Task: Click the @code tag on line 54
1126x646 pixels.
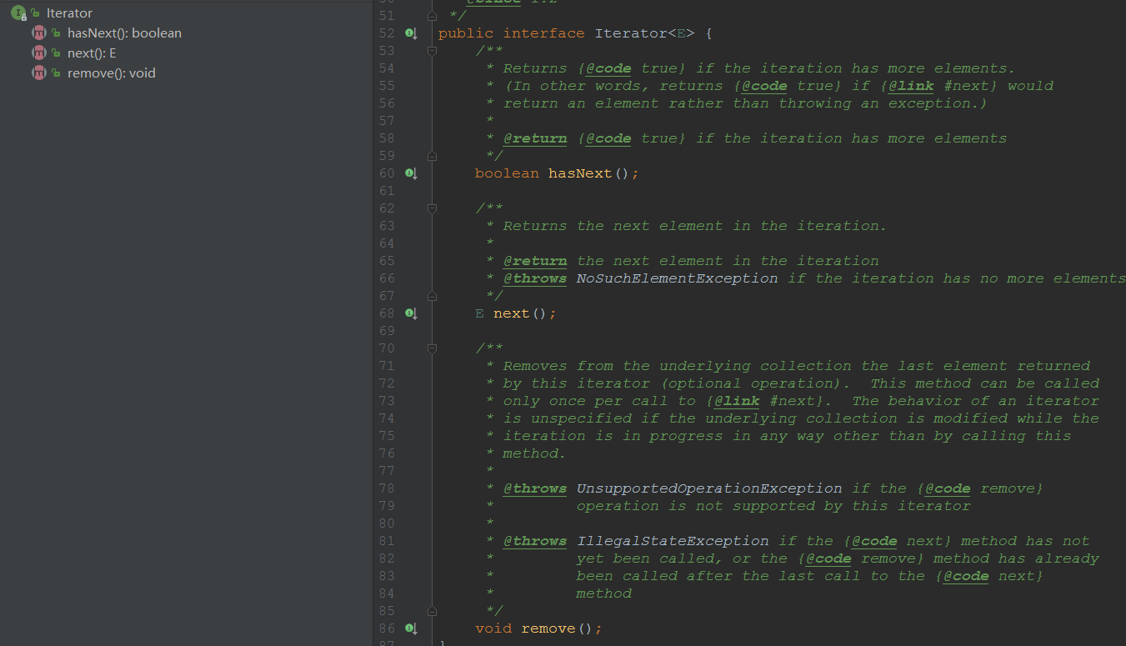Action: click(x=608, y=68)
